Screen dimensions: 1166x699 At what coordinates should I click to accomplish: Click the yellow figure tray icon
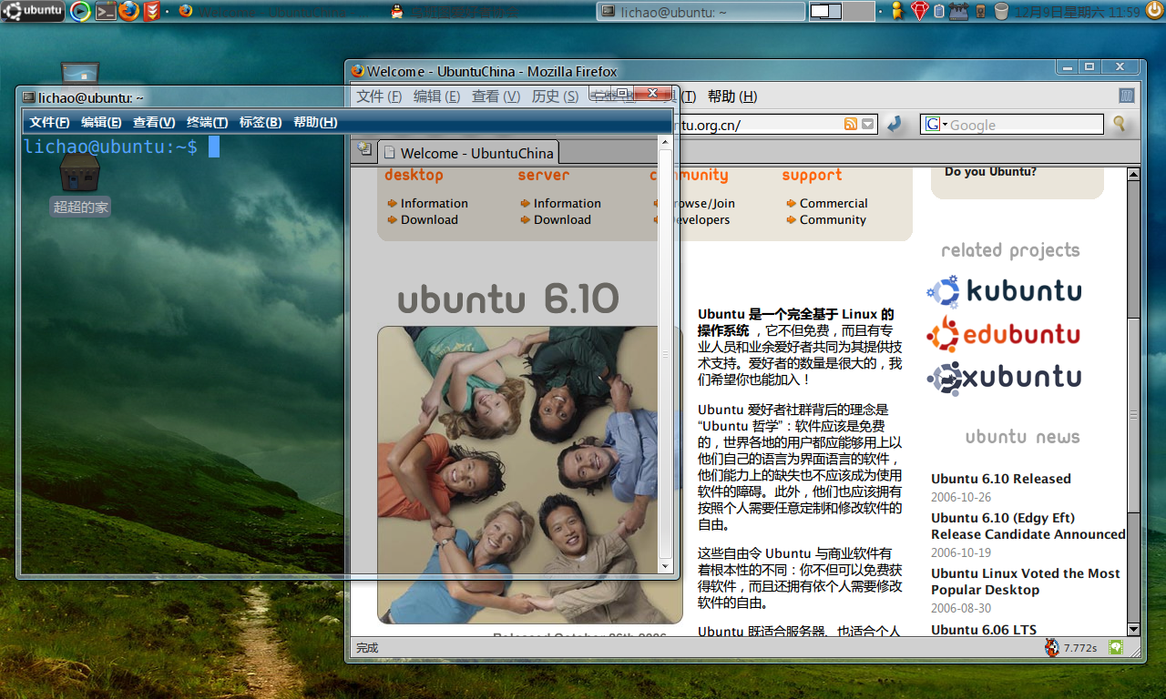click(896, 11)
